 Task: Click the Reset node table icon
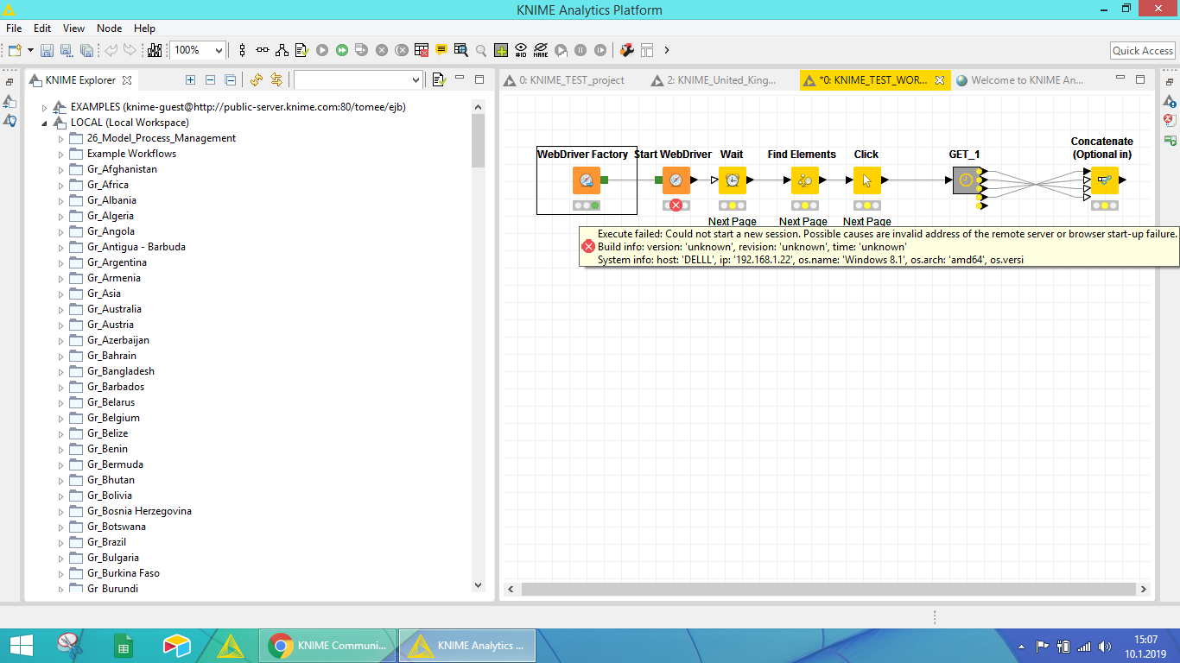click(x=422, y=50)
